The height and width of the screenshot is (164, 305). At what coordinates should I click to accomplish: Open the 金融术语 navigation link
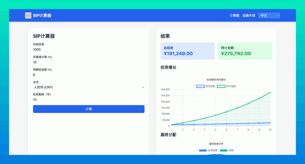tap(249, 16)
